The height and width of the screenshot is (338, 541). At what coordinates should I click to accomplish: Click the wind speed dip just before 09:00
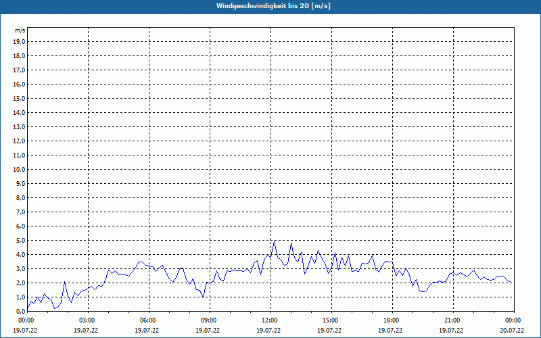tap(204, 297)
